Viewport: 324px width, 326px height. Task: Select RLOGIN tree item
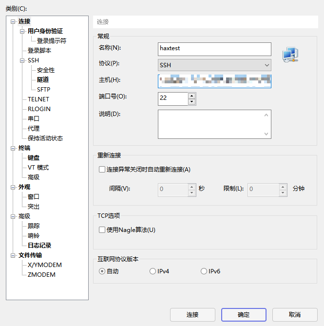[39, 109]
